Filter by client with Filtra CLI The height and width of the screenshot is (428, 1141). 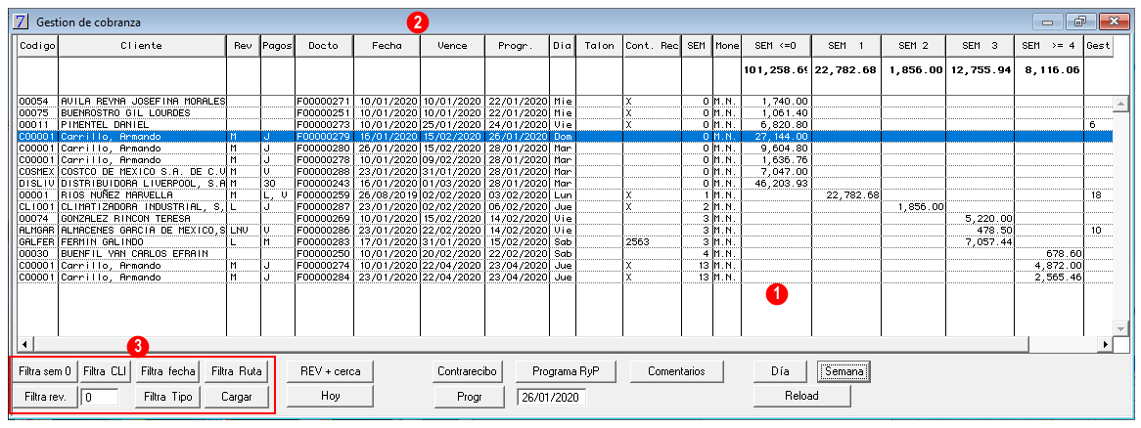tap(104, 371)
